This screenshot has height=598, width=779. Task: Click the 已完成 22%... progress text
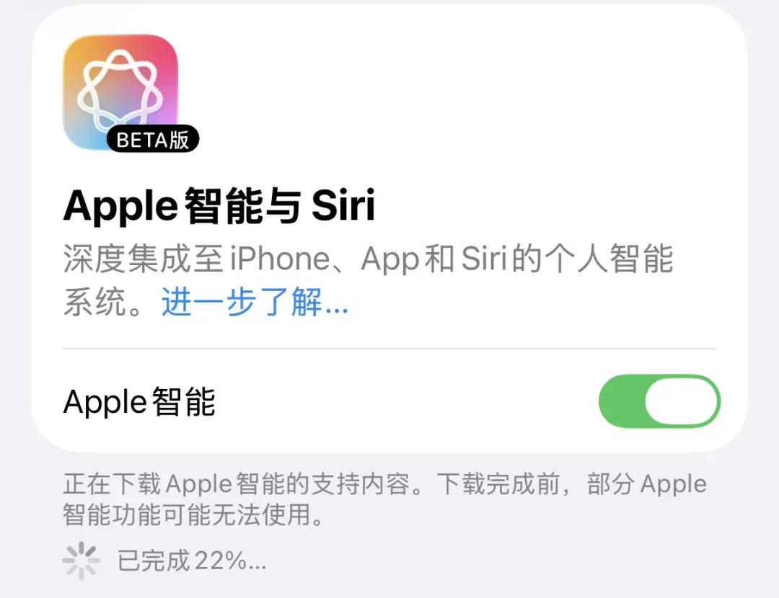[192, 561]
